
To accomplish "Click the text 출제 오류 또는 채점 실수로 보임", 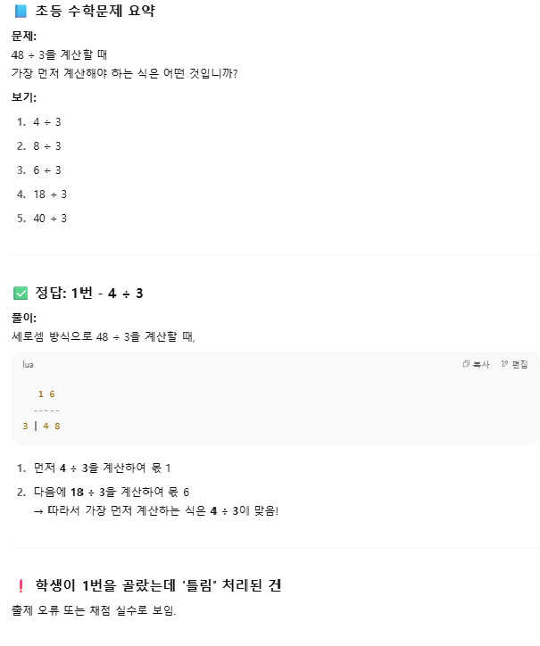I will click(x=94, y=610).
